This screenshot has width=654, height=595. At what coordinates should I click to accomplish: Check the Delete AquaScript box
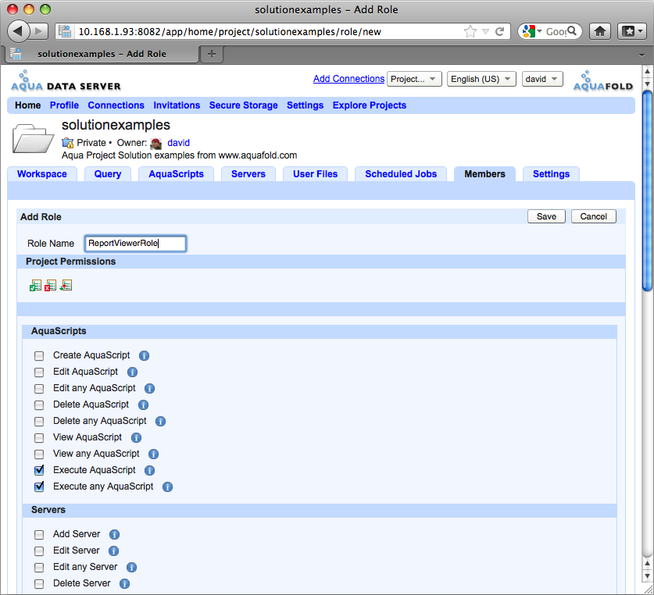point(39,405)
